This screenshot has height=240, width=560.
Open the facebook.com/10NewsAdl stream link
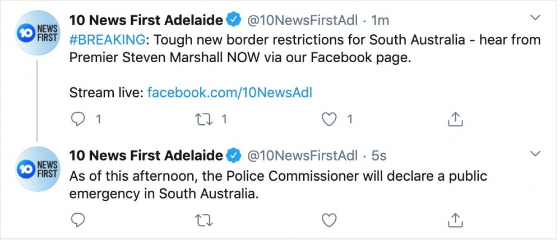pos(229,93)
